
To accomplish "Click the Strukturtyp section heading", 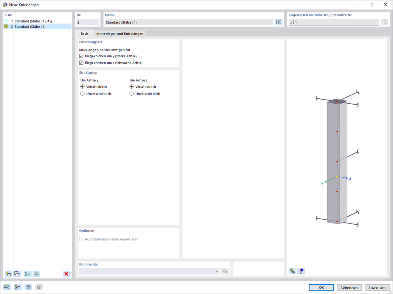I will 88,72.
